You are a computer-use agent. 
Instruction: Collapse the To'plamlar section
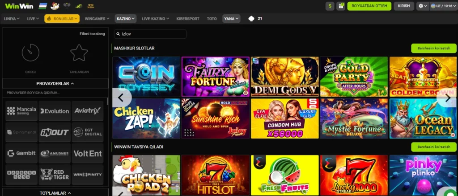click(x=55, y=193)
